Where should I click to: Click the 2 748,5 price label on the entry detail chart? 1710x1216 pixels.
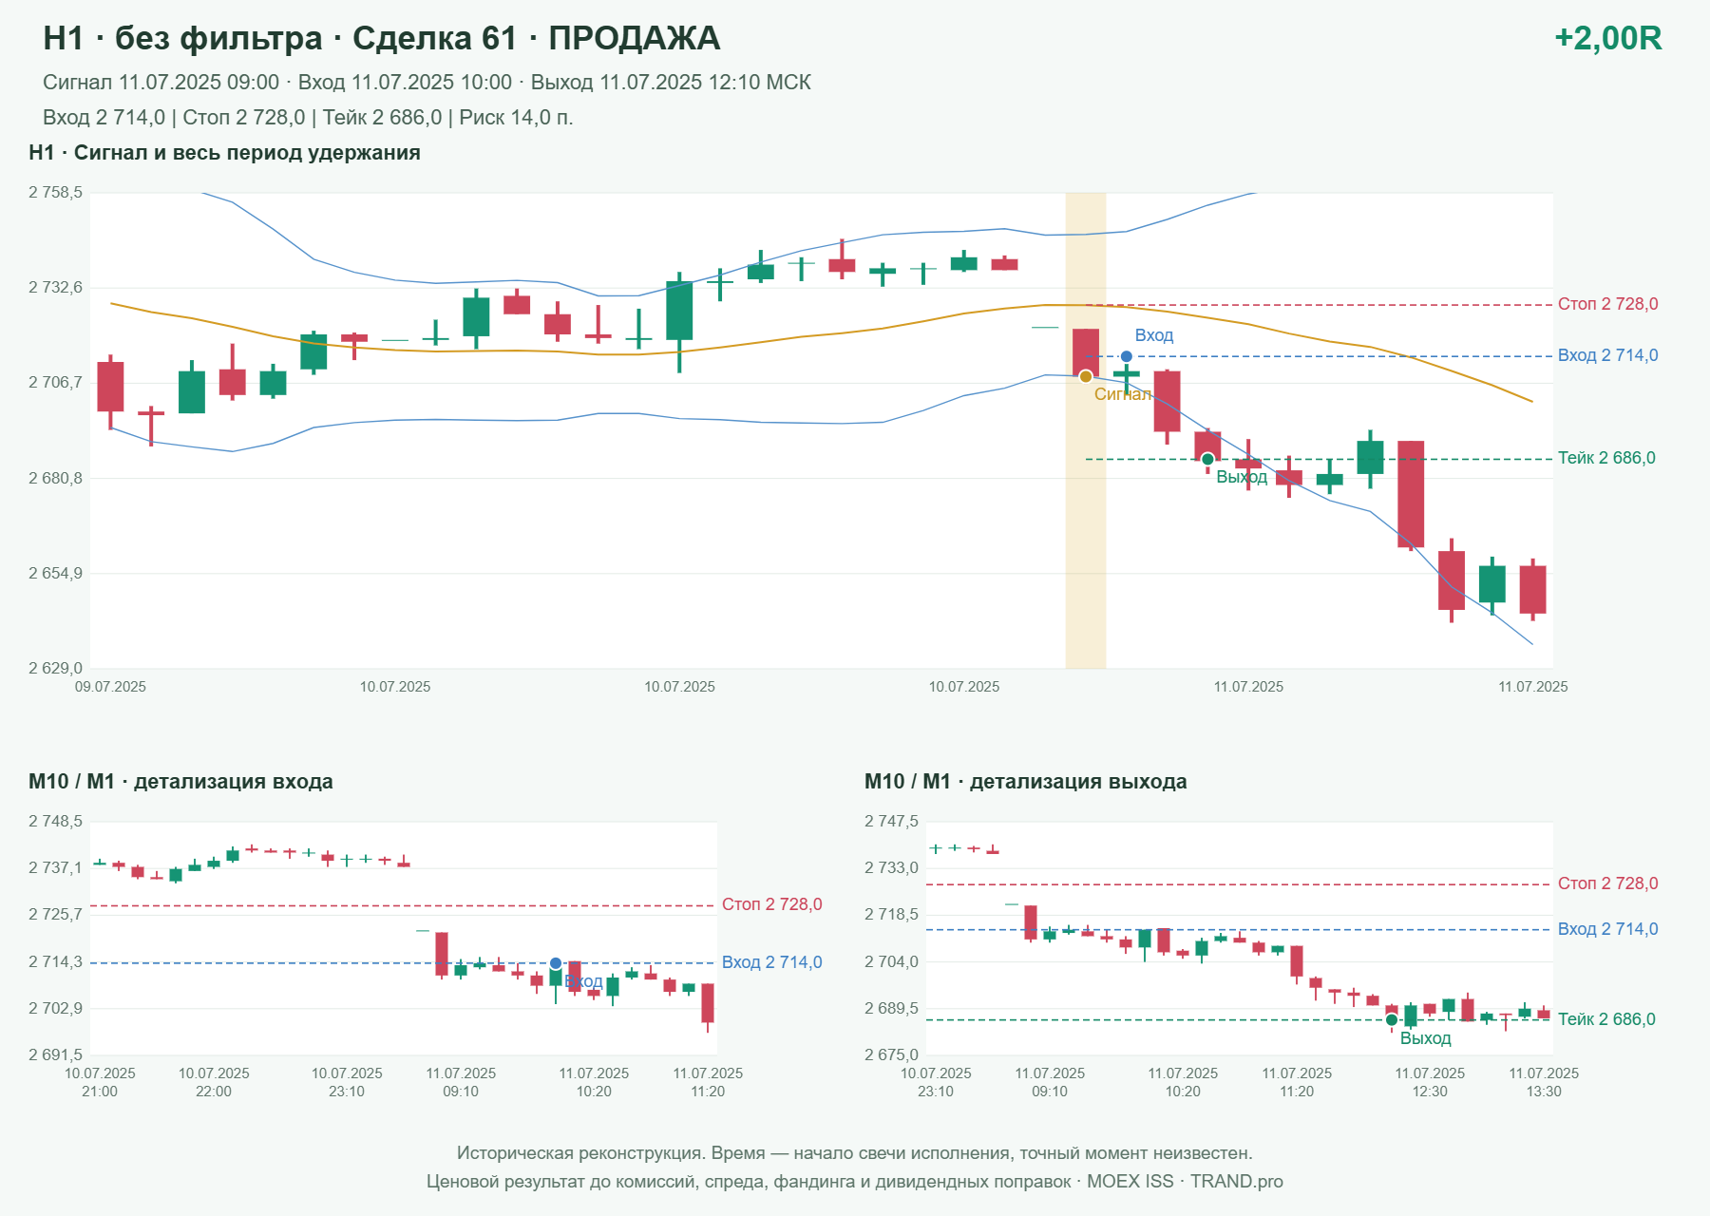tap(56, 822)
